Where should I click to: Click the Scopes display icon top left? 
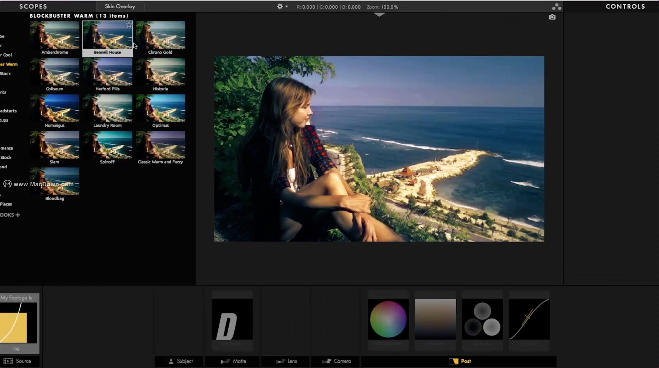[33, 6]
